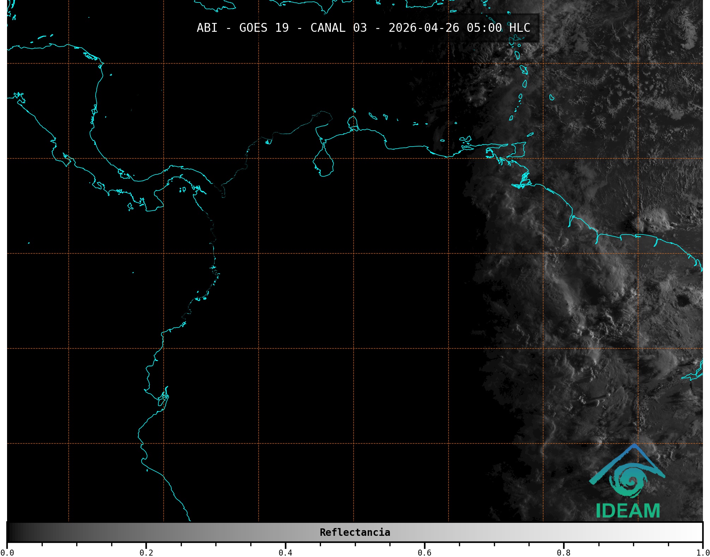Click the 05:00 HLC time in the title
This screenshot has width=710, height=557.
(498, 28)
